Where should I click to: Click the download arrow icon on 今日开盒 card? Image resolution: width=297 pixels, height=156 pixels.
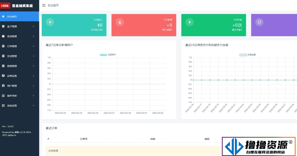[x=189, y=22]
